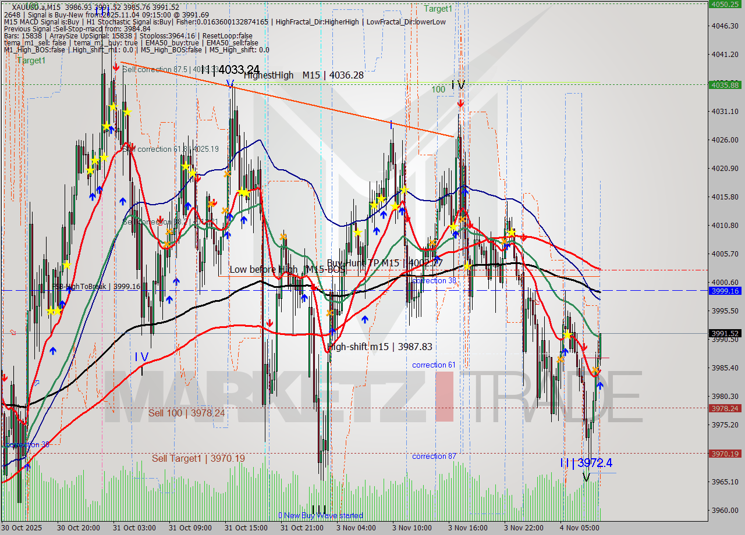Click the red down arrow above Target1 near 3 Nov 16:00
The width and height of the screenshot is (745, 535).
click(x=460, y=104)
